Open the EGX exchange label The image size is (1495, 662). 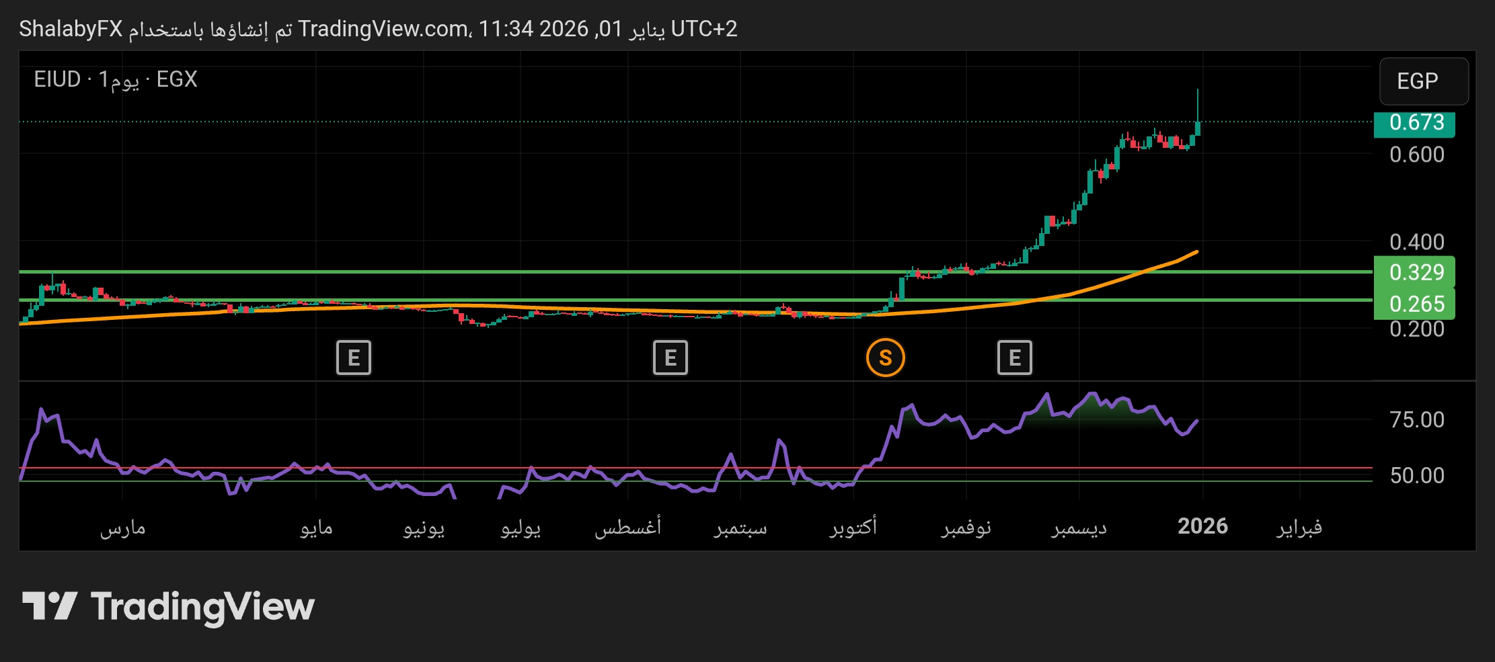pos(176,79)
